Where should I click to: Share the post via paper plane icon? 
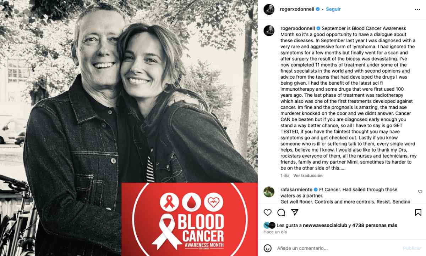pyautogui.click(x=295, y=212)
